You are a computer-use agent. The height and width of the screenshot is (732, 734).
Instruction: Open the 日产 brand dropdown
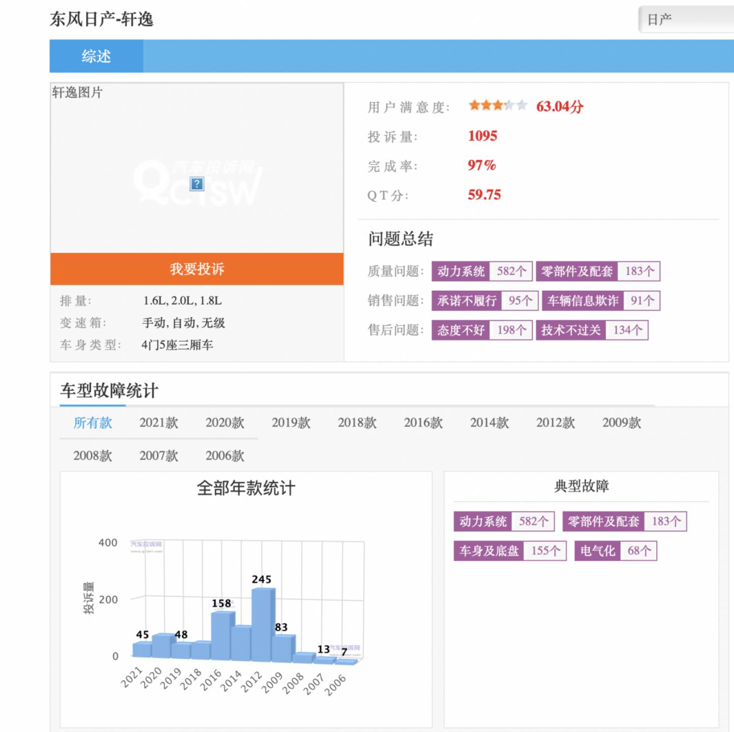click(686, 19)
